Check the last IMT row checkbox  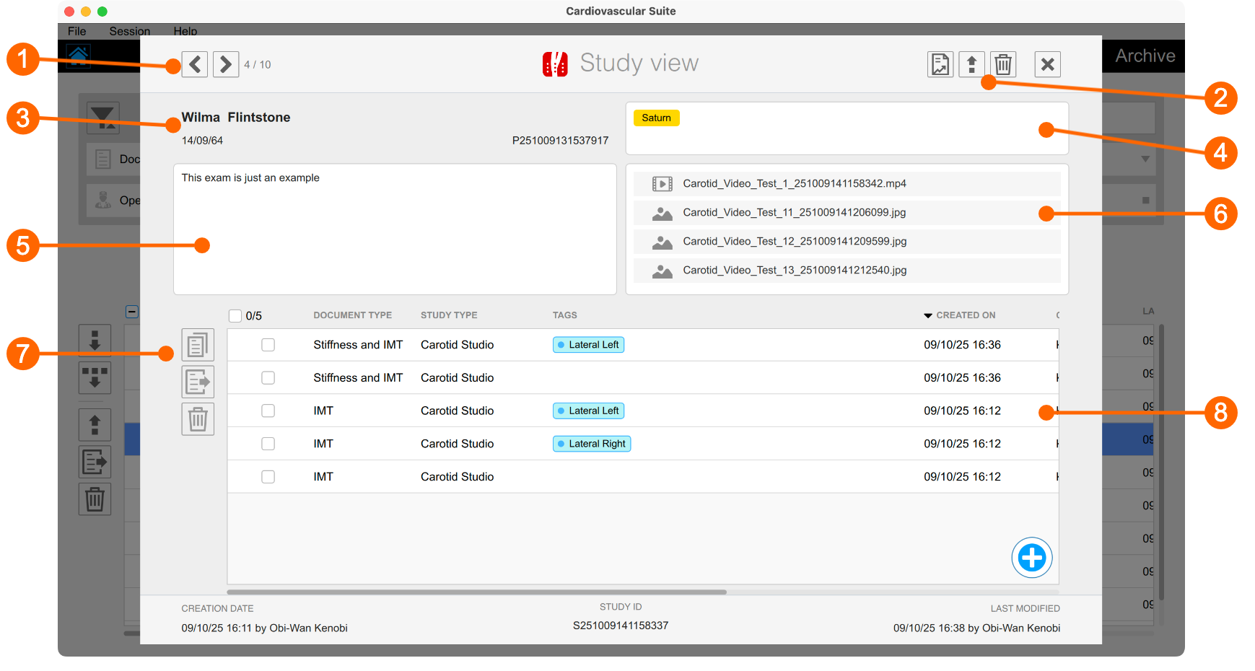pyautogui.click(x=268, y=476)
